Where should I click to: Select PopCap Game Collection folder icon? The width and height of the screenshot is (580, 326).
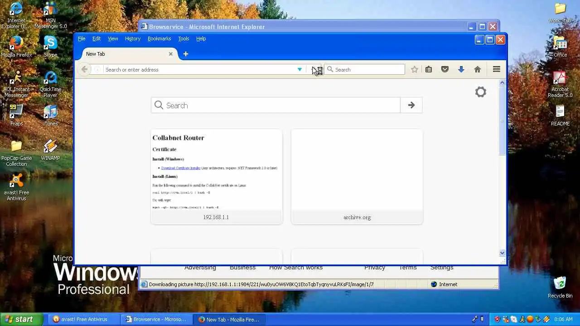click(x=16, y=153)
